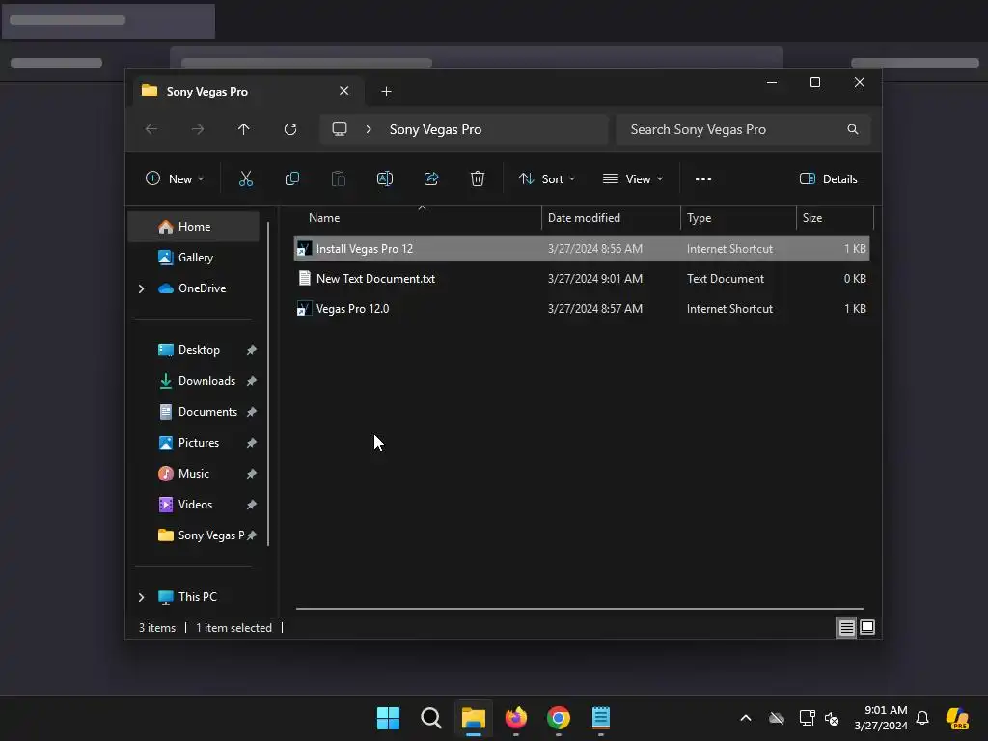The height and width of the screenshot is (741, 988).
Task: Open pinned Sony Vegas P folder in sidebar
Action: point(193,535)
